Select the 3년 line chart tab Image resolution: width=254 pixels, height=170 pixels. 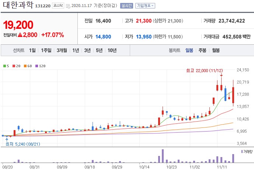click(x=87, y=50)
